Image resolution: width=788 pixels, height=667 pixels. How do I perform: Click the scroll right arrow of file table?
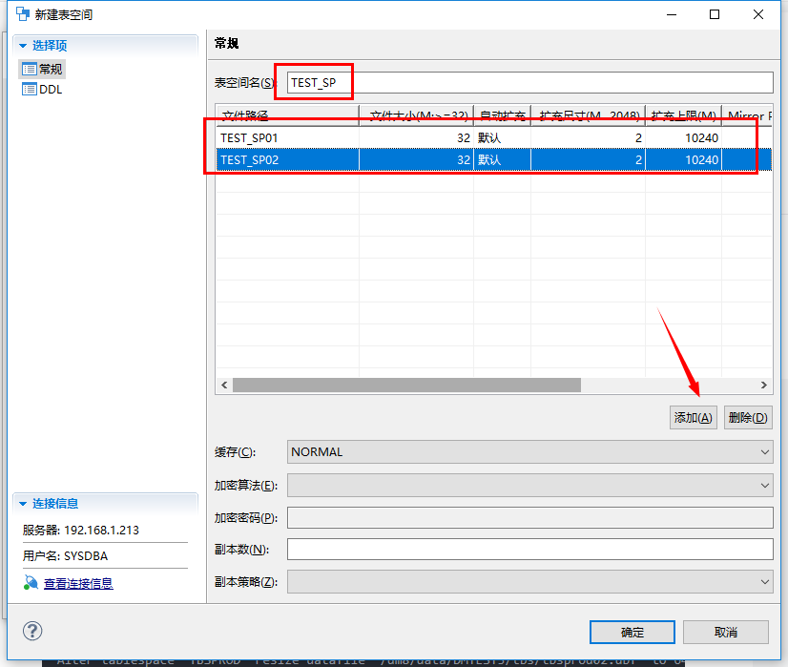[764, 385]
